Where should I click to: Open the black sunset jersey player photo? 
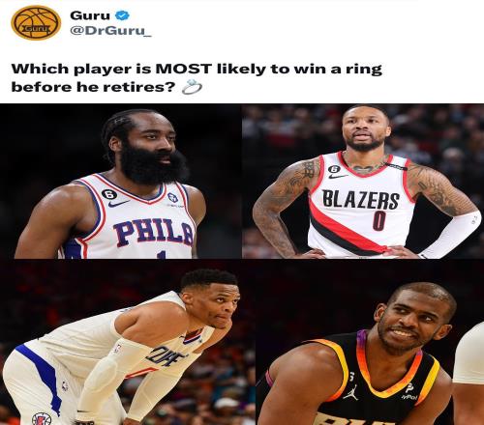370,342
